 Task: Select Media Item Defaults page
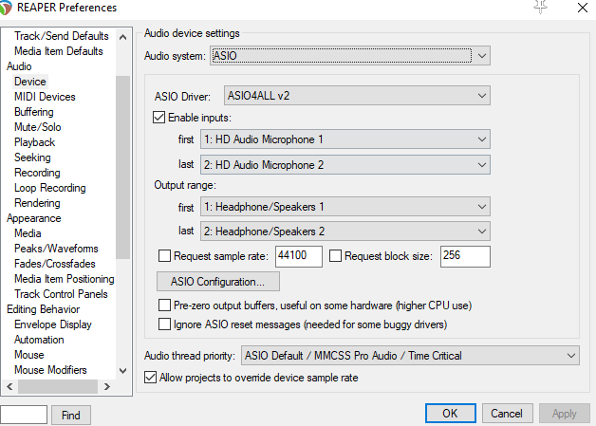[59, 51]
